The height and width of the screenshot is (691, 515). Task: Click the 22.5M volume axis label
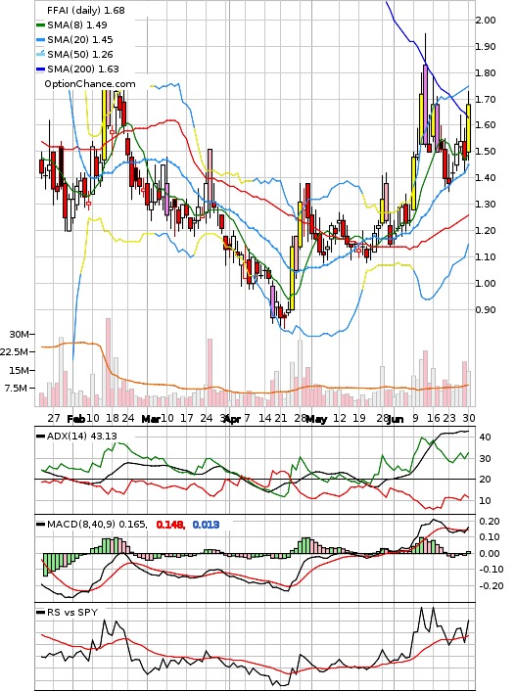coord(15,352)
